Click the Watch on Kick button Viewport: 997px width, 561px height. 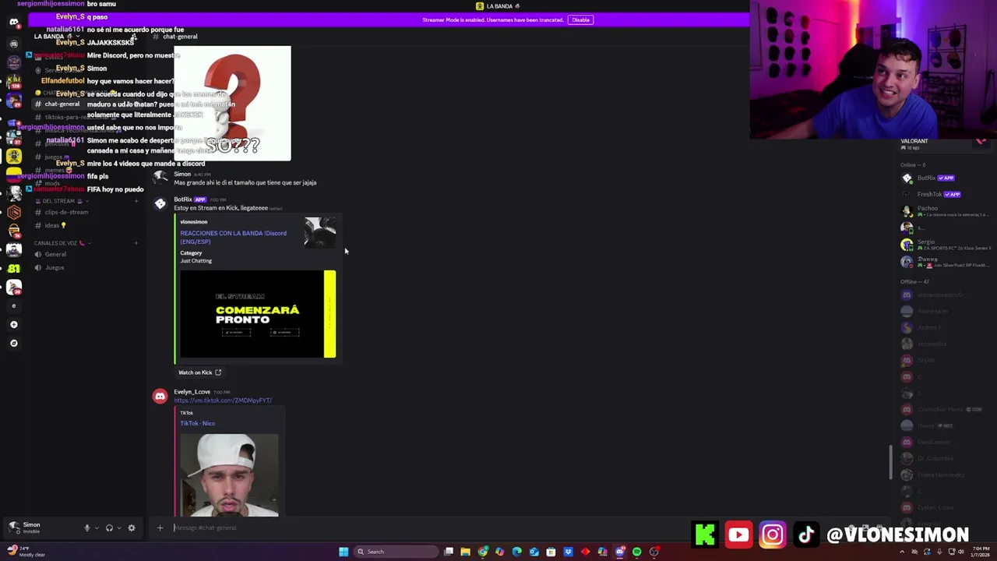click(199, 372)
